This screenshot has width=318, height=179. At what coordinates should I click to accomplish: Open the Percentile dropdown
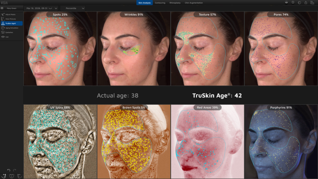(x=73, y=8)
